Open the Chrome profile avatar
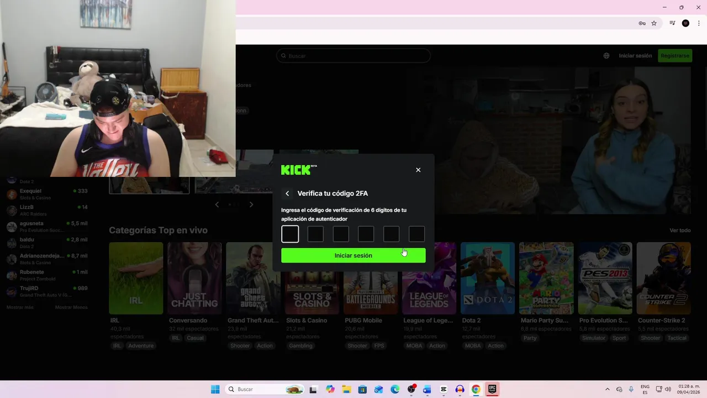707x398 pixels. click(685, 23)
